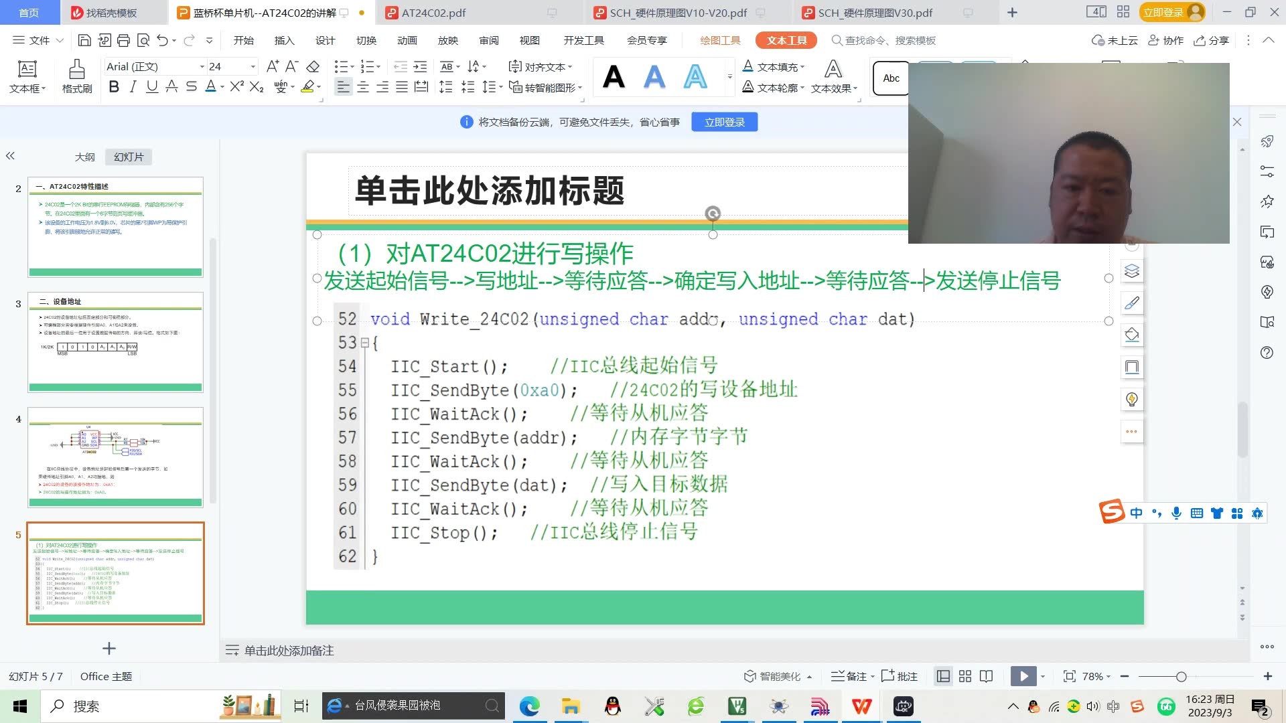Decrease the paragraph indent

[x=401, y=66]
